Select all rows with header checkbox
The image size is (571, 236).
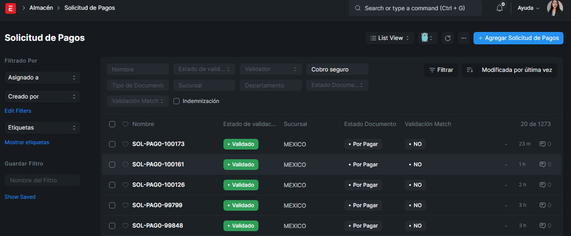click(112, 124)
